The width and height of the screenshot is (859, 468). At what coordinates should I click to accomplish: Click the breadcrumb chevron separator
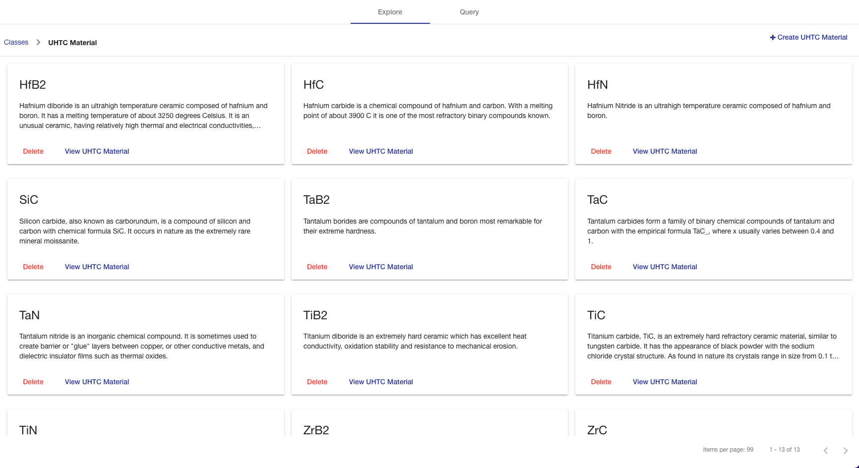(x=38, y=43)
